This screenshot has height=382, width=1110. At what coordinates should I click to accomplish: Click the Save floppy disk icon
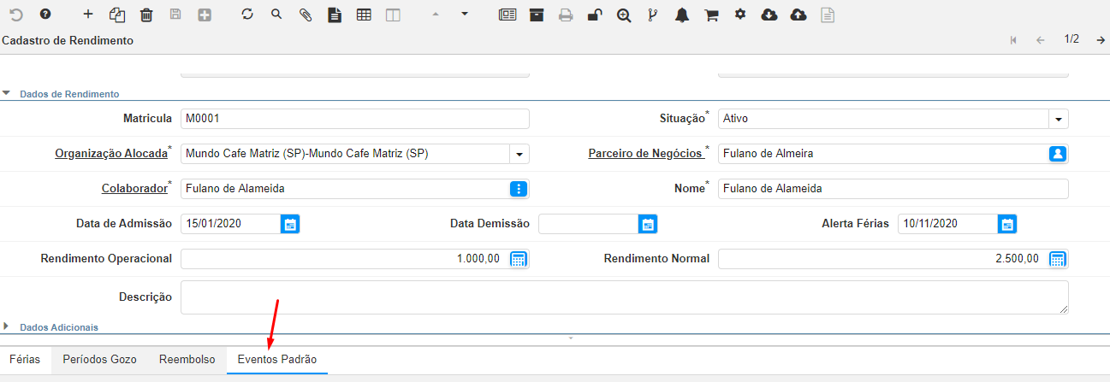click(x=175, y=15)
